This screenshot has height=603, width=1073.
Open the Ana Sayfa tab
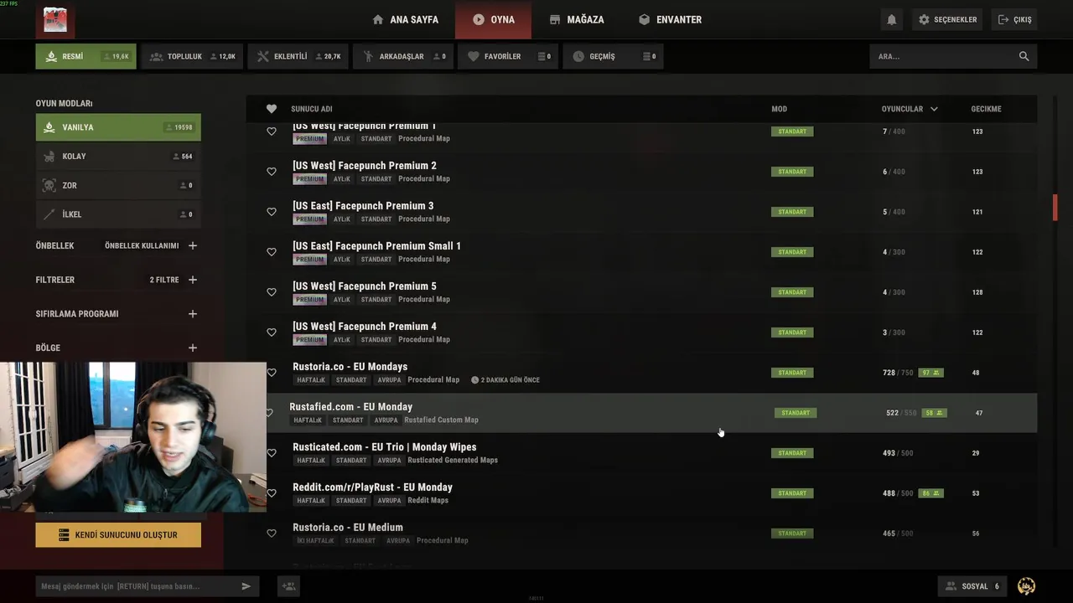pyautogui.click(x=405, y=19)
